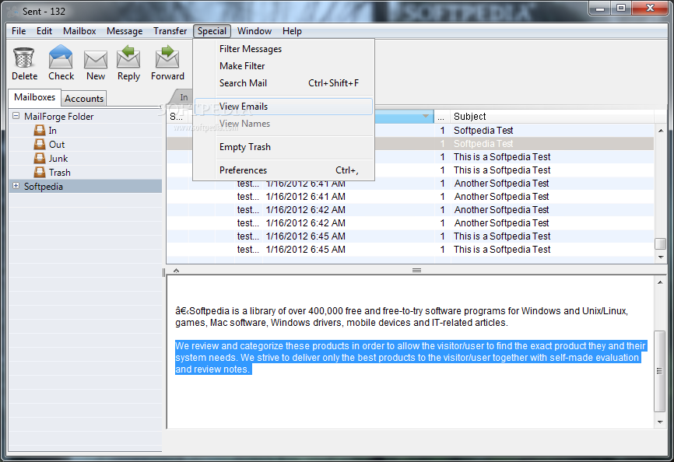Click the message list vertical scrollbar thumb
The width and height of the screenshot is (674, 462).
point(660,243)
